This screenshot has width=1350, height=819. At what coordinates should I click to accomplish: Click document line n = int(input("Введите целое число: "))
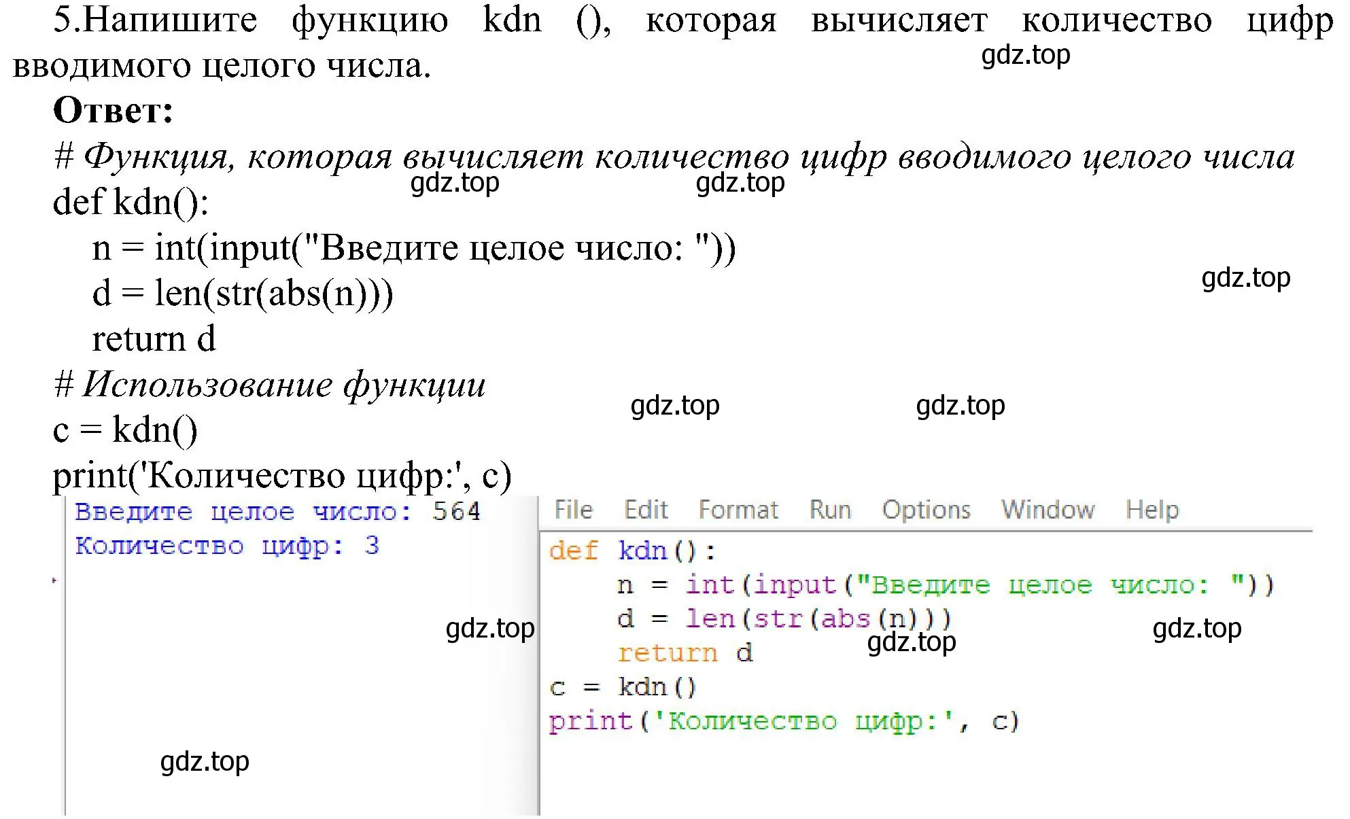[x=414, y=248]
